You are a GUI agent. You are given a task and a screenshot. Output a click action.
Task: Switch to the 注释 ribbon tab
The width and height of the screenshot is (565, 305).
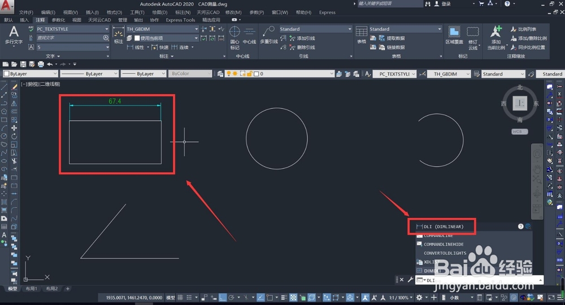click(x=40, y=20)
